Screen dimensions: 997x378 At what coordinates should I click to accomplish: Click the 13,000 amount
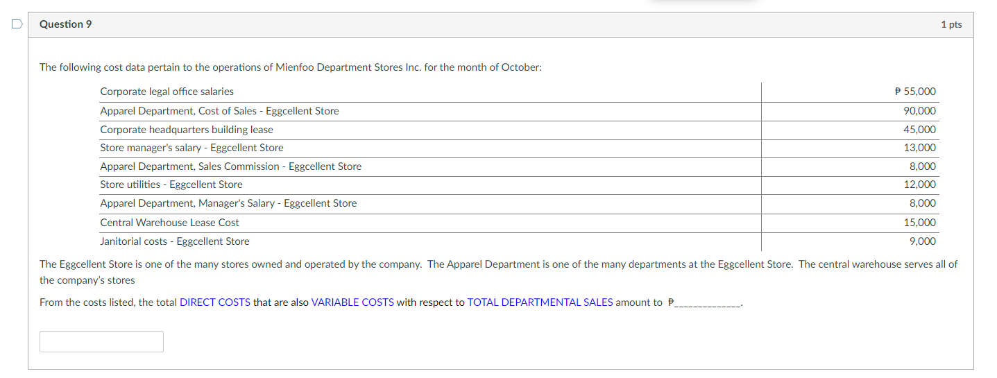pyautogui.click(x=919, y=148)
